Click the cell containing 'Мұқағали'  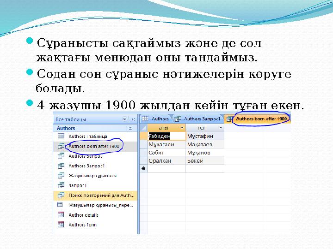pos(166,144)
